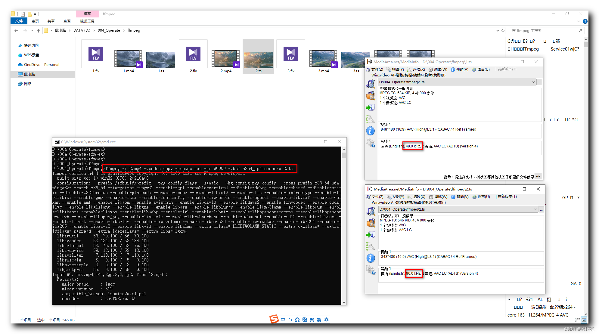Click the Explorer up-one-level arrow
Image resolution: width=599 pixels, height=334 pixels.
pos(39,30)
